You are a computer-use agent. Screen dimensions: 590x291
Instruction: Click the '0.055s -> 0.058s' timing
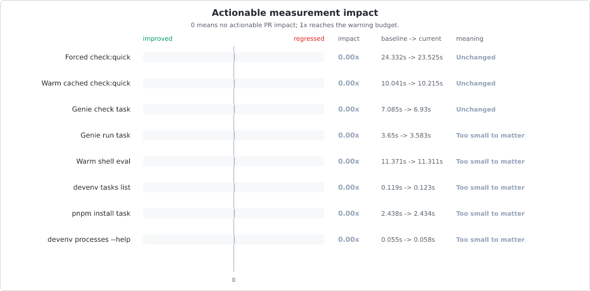[x=408, y=239]
